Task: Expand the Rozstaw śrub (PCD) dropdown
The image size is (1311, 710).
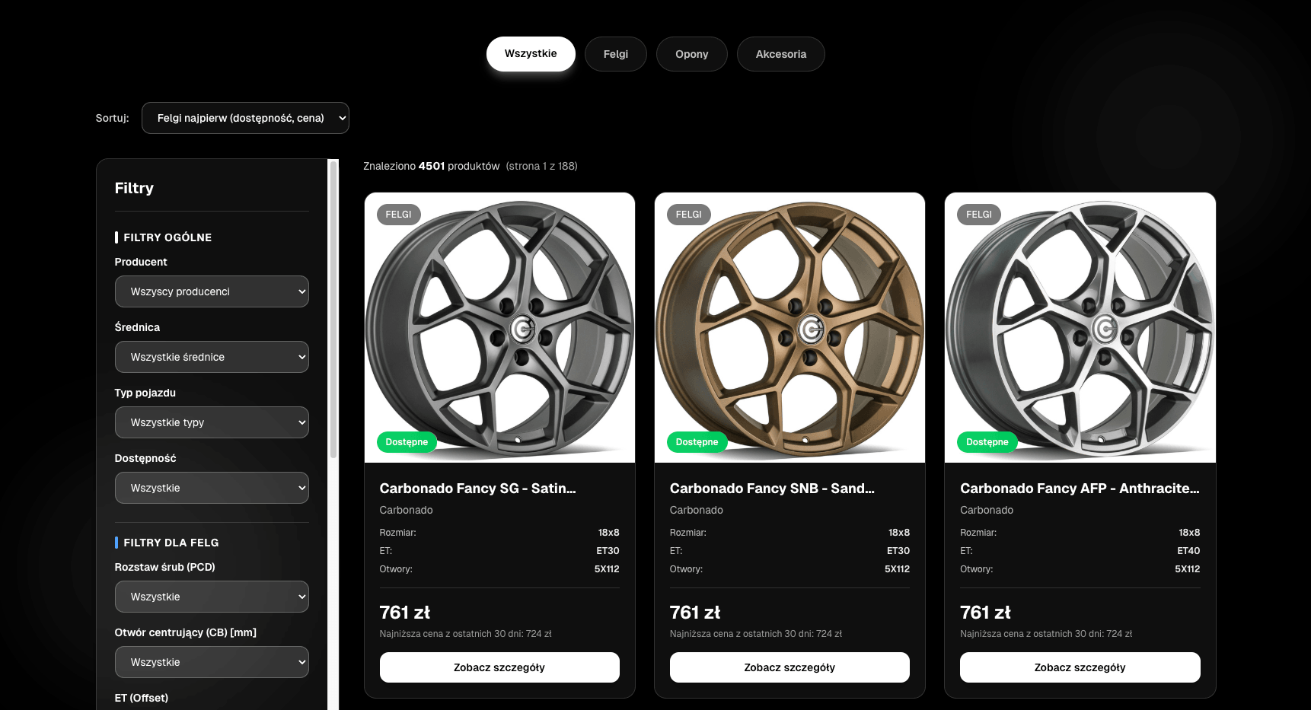Action: click(x=212, y=597)
